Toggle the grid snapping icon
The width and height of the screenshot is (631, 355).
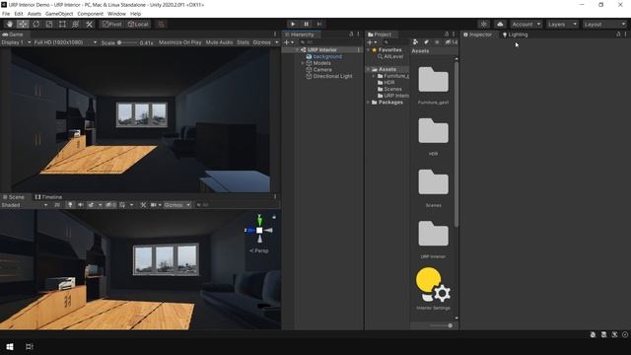coord(161,24)
